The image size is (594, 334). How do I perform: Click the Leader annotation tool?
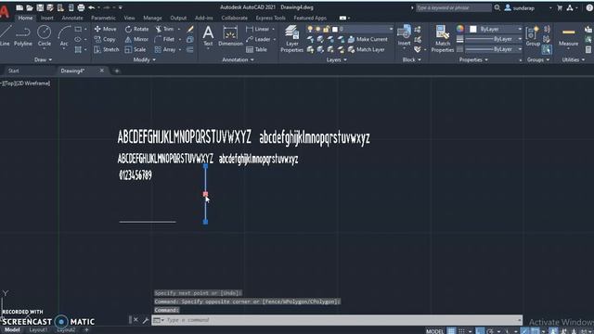tap(258, 39)
